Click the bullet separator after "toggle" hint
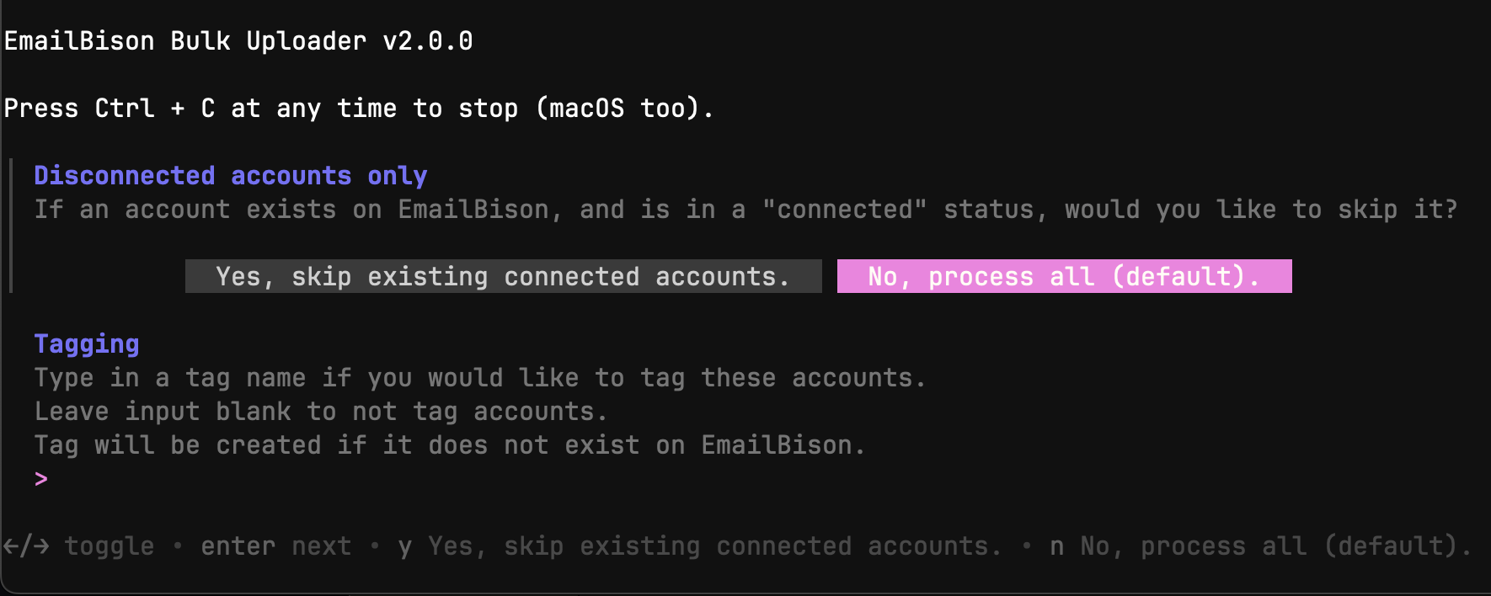This screenshot has width=1491, height=596. [178, 545]
